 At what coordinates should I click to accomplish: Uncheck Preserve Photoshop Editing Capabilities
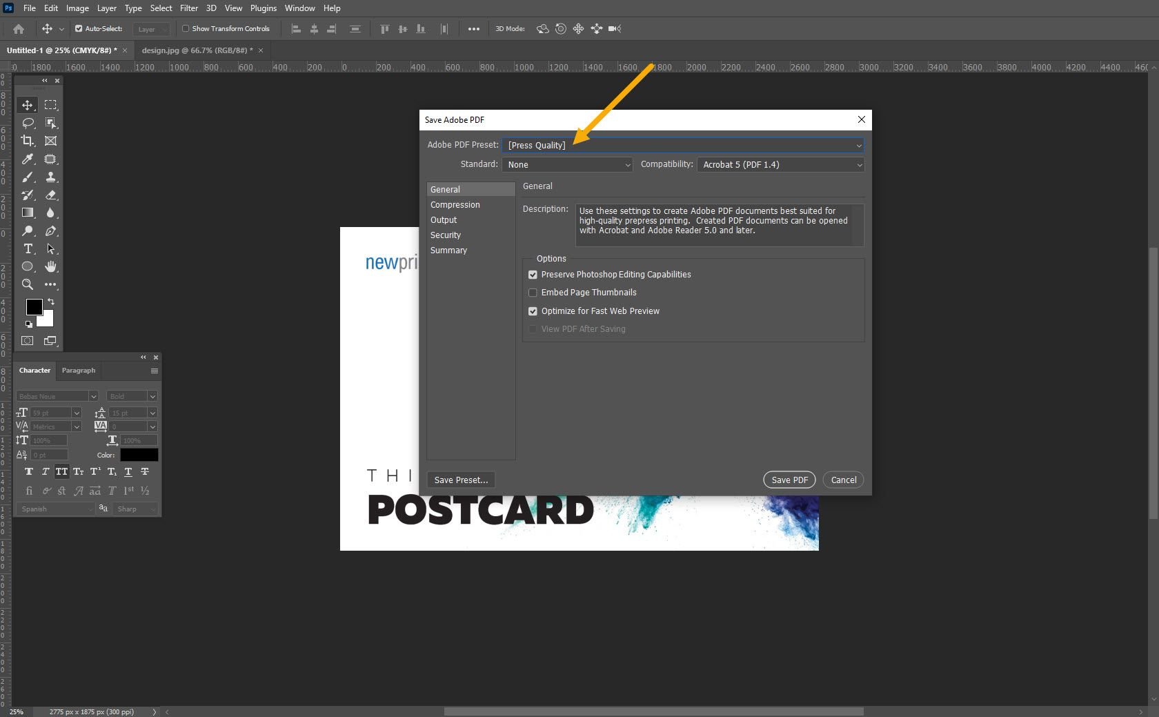(x=533, y=275)
